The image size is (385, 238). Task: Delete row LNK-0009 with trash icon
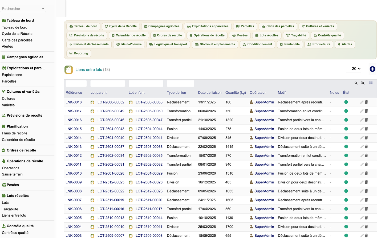[366, 182]
